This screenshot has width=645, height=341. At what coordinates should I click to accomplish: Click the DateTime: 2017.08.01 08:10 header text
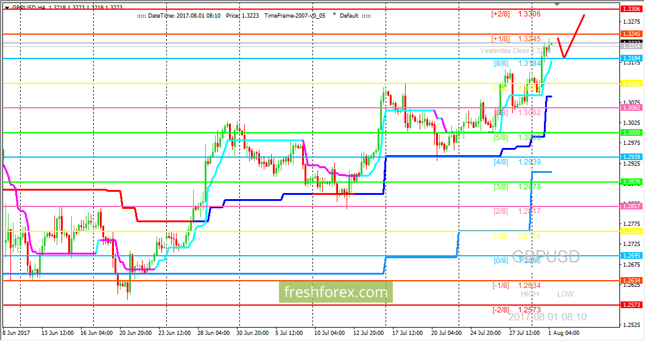pos(185,16)
